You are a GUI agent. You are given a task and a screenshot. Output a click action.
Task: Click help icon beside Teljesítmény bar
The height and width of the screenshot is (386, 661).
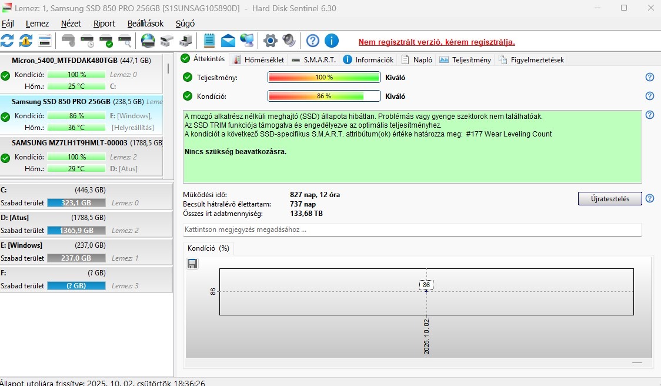[x=650, y=77]
